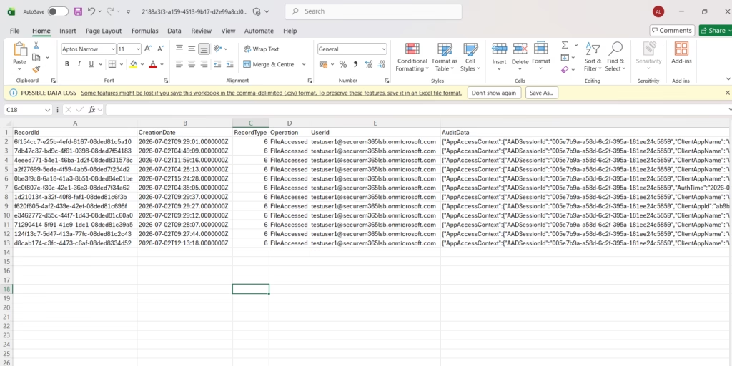Click the data loss warning link
This screenshot has height=366, width=732.
pyautogui.click(x=271, y=93)
